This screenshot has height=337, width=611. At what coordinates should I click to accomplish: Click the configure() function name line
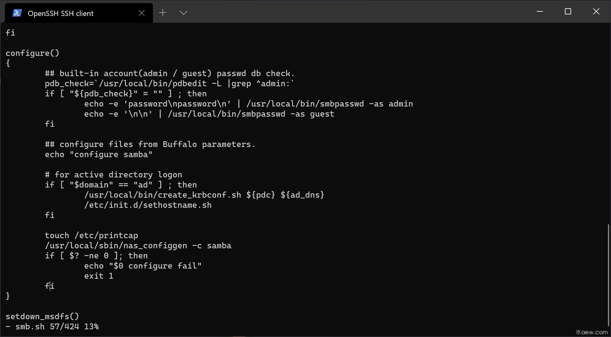pyautogui.click(x=32, y=53)
